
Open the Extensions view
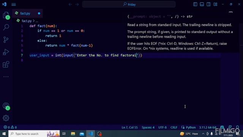(6, 64)
